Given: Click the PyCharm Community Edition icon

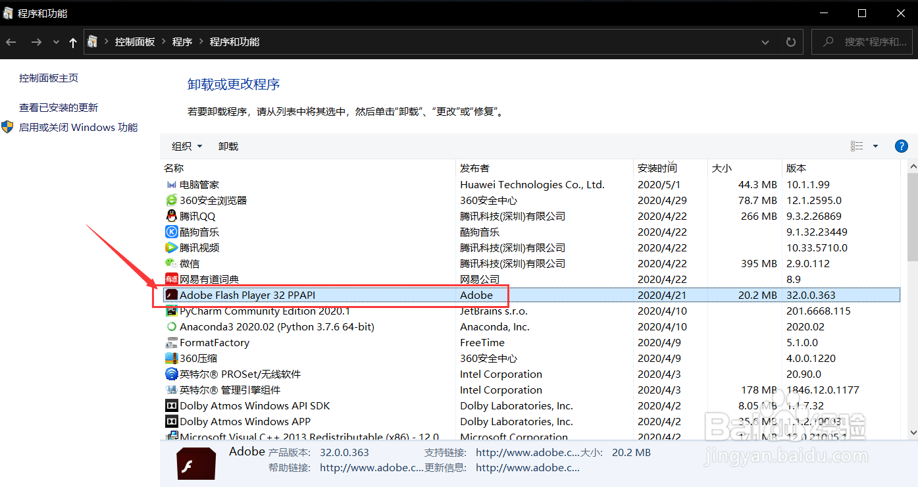Looking at the screenshot, I should [171, 311].
